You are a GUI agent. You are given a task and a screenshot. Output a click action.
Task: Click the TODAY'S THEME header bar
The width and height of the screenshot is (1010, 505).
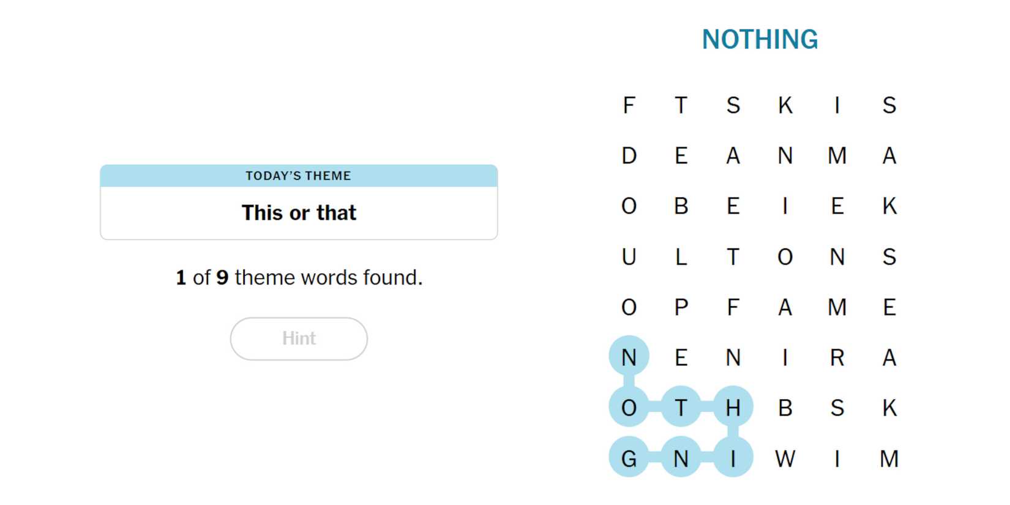299,176
